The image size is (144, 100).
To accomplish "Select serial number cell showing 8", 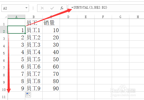I will click(16, 81).
